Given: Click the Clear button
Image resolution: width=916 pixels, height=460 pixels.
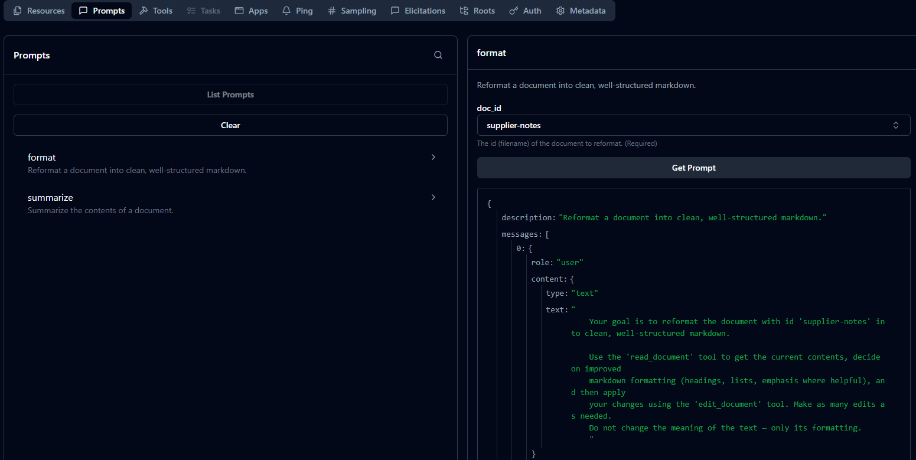Looking at the screenshot, I should (230, 125).
